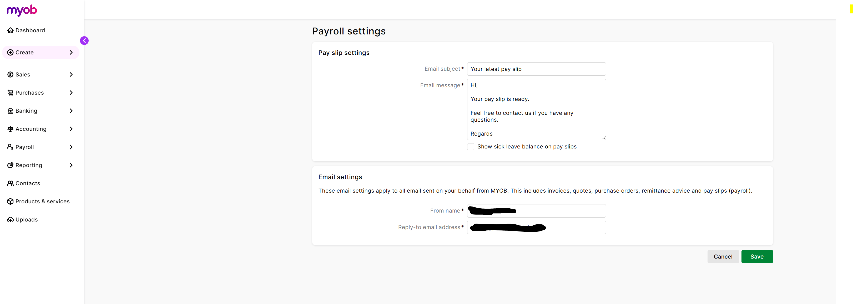Select the Create plus icon
Screen dimensions: 853x304
(10, 52)
